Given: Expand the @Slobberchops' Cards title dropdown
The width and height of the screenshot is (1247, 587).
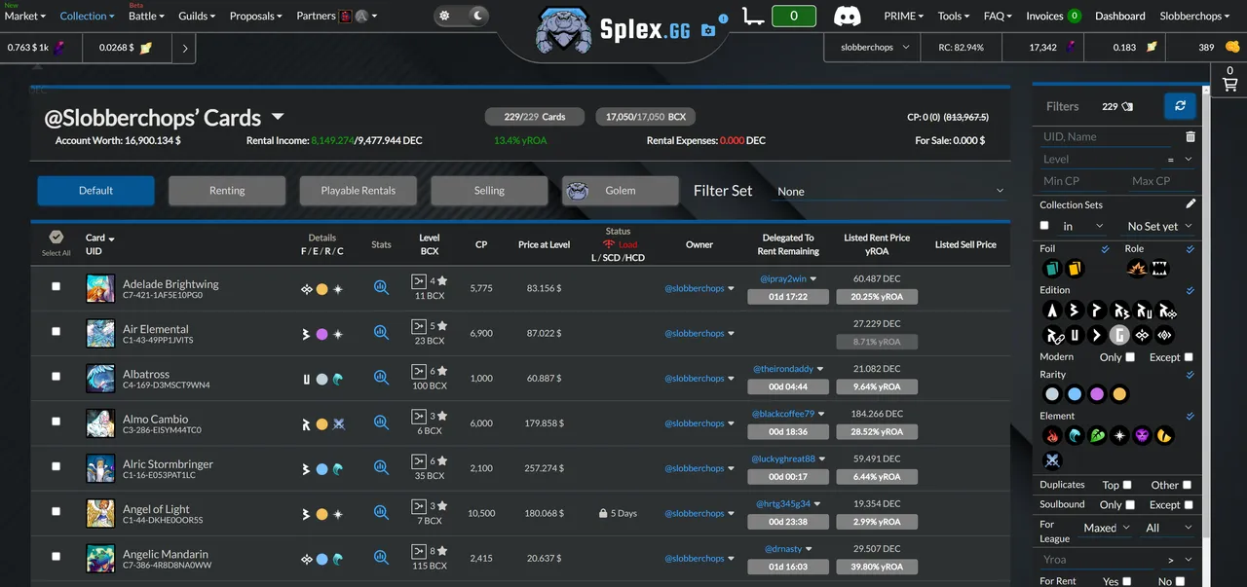Looking at the screenshot, I should pos(278,117).
